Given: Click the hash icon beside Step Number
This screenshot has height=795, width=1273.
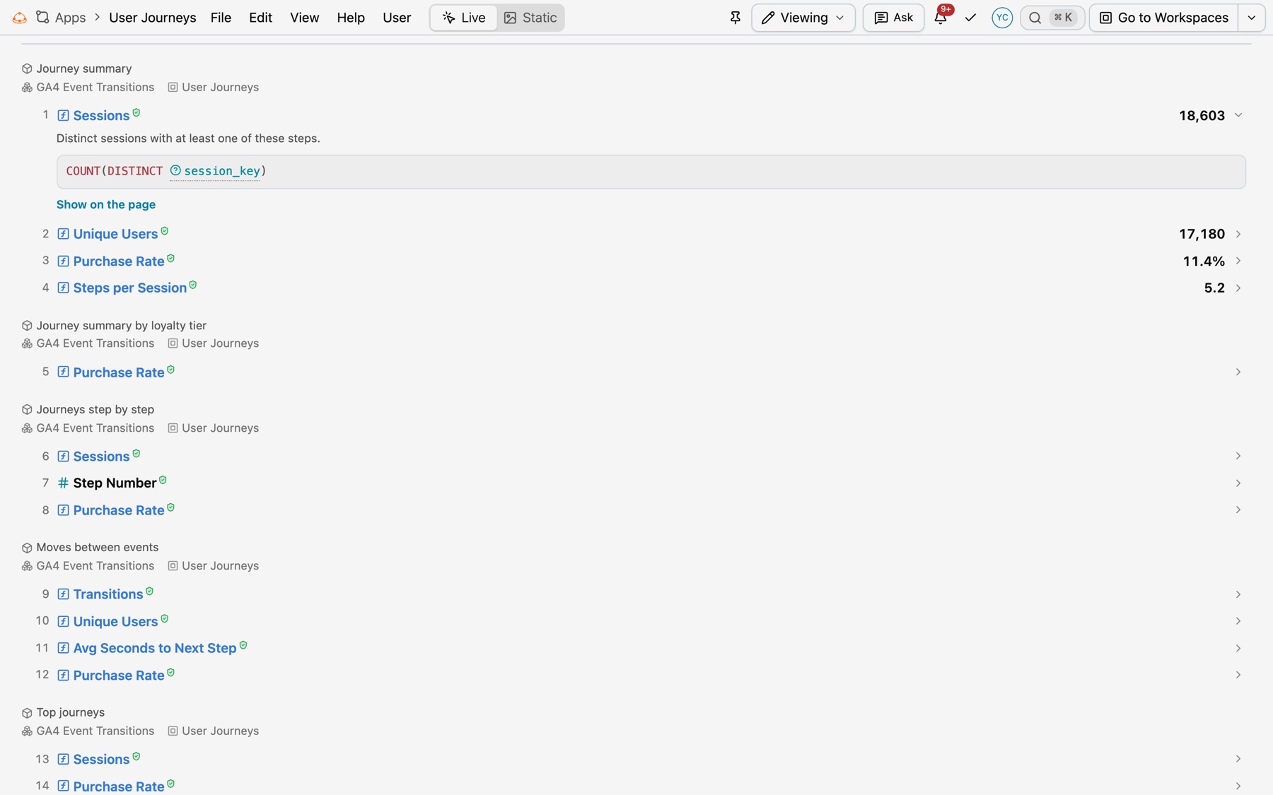Looking at the screenshot, I should 63,483.
